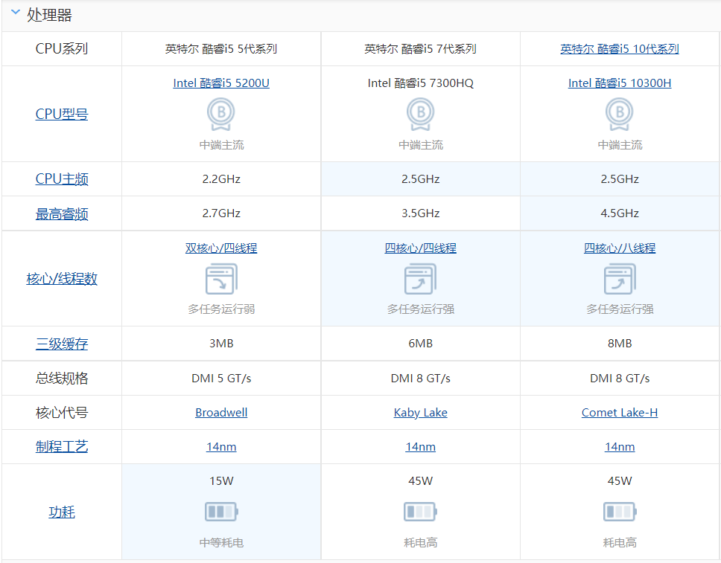The image size is (721, 563).
Task: Collapse the 处理器 section chevron
Action: (x=16, y=13)
